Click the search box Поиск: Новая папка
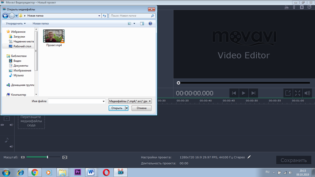 click(132, 16)
